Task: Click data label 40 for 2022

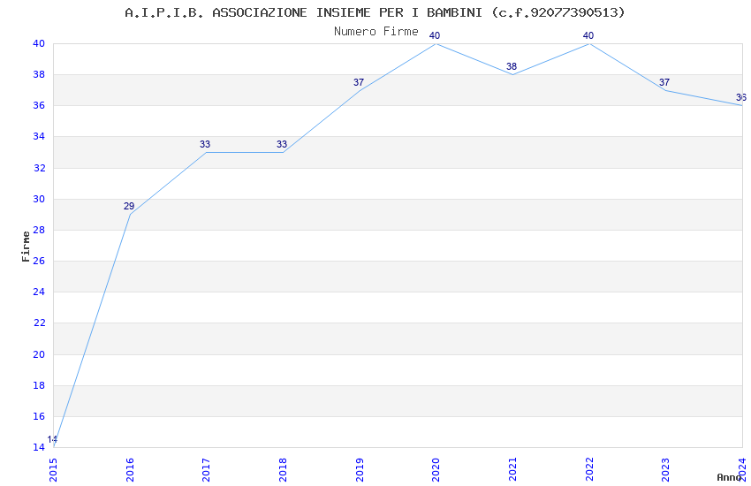Action: (588, 36)
